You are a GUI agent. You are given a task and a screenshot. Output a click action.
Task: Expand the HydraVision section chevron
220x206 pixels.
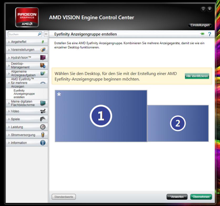pos(9,58)
